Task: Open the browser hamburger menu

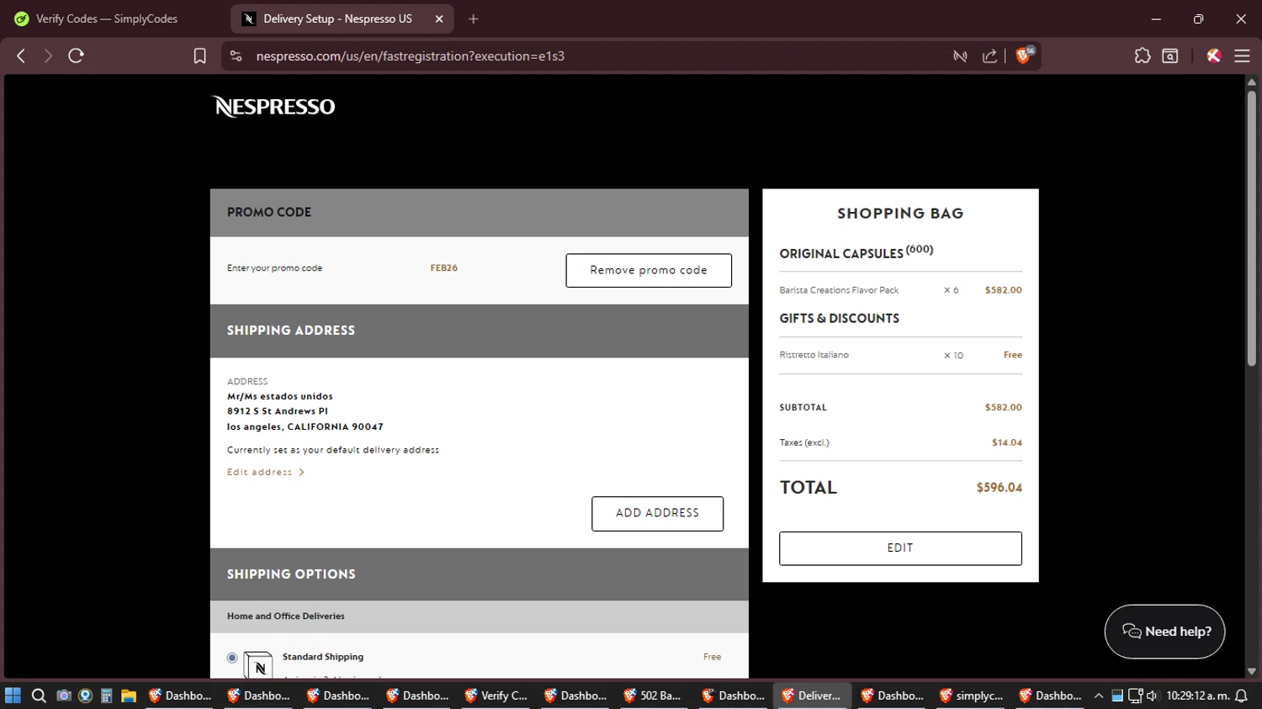Action: 1242,56
